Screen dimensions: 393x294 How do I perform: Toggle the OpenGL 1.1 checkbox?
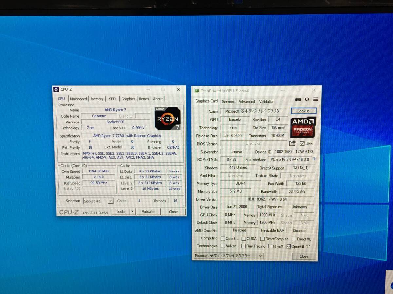click(x=289, y=246)
